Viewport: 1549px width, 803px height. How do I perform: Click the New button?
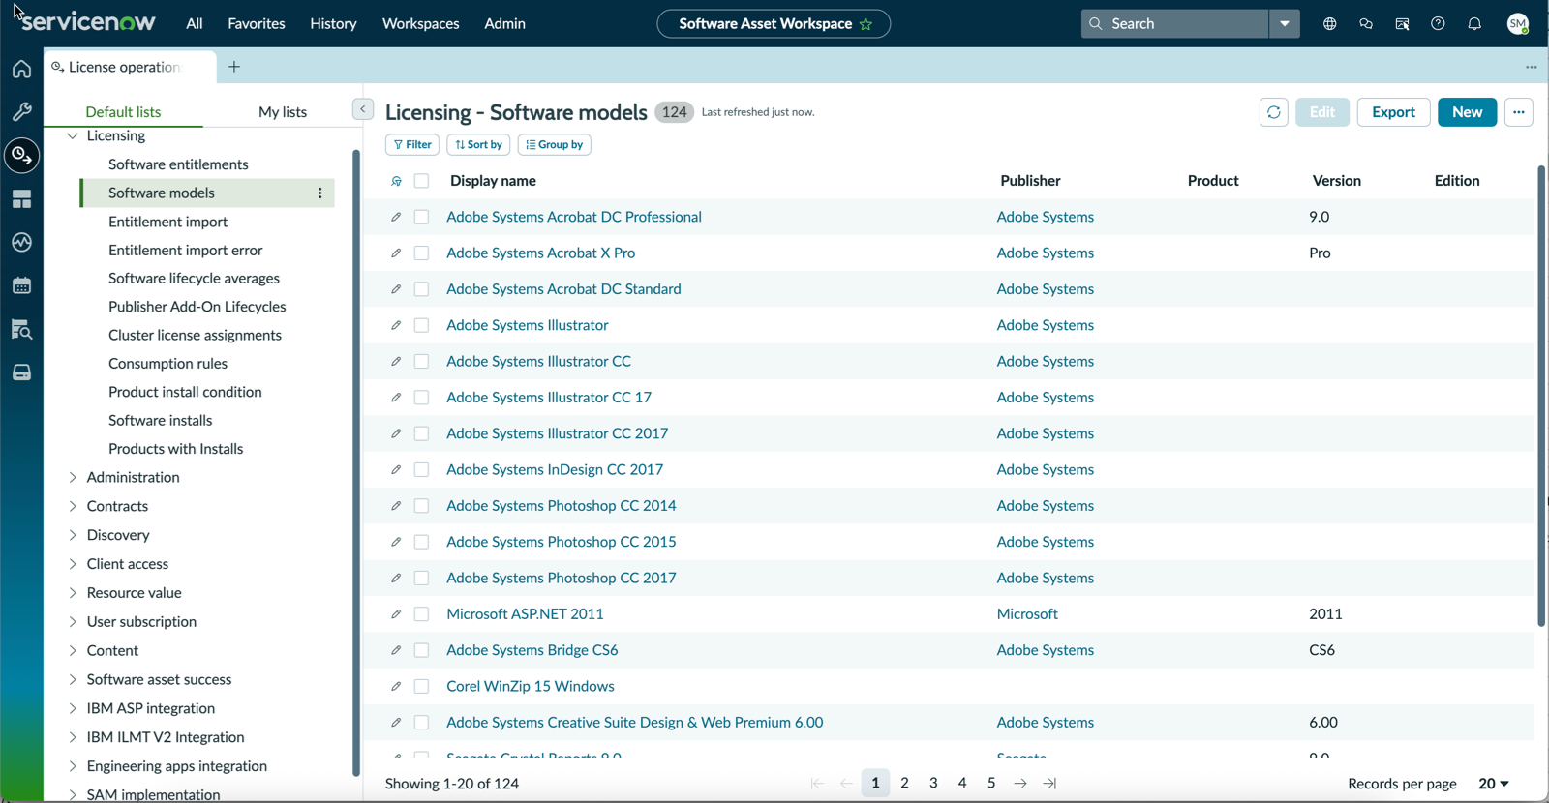coord(1467,112)
